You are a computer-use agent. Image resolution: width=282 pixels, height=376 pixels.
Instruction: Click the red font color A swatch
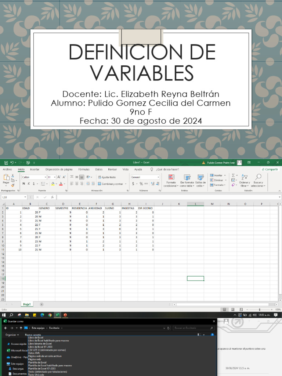pyautogui.click(x=61, y=184)
